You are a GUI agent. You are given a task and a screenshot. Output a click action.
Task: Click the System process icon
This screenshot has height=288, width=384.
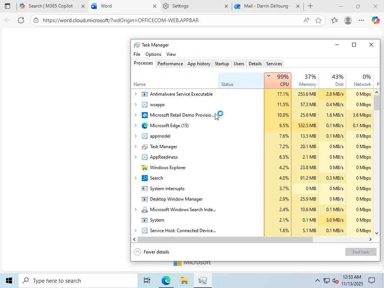pyautogui.click(x=145, y=220)
